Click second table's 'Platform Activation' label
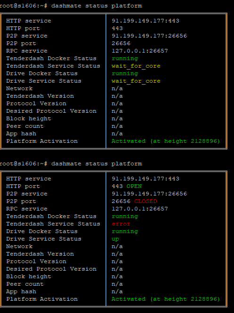234x313 pixels. [x=42, y=299]
